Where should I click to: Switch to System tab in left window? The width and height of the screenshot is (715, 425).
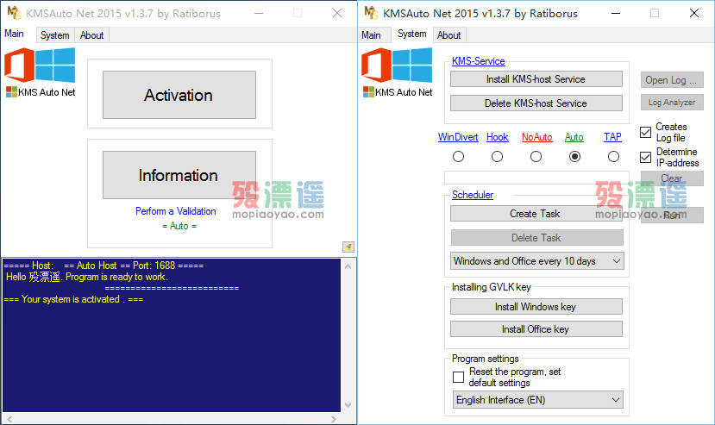pos(54,35)
